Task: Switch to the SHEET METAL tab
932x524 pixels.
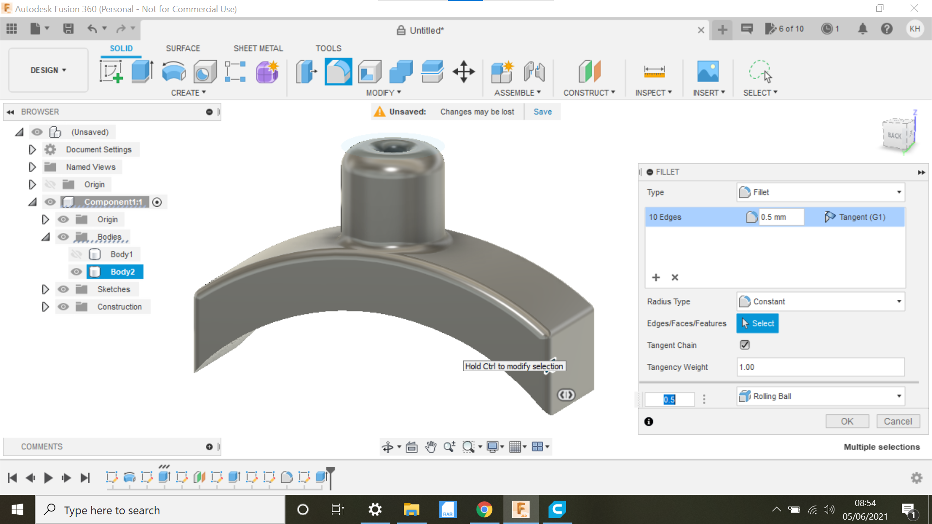Action: (x=258, y=48)
